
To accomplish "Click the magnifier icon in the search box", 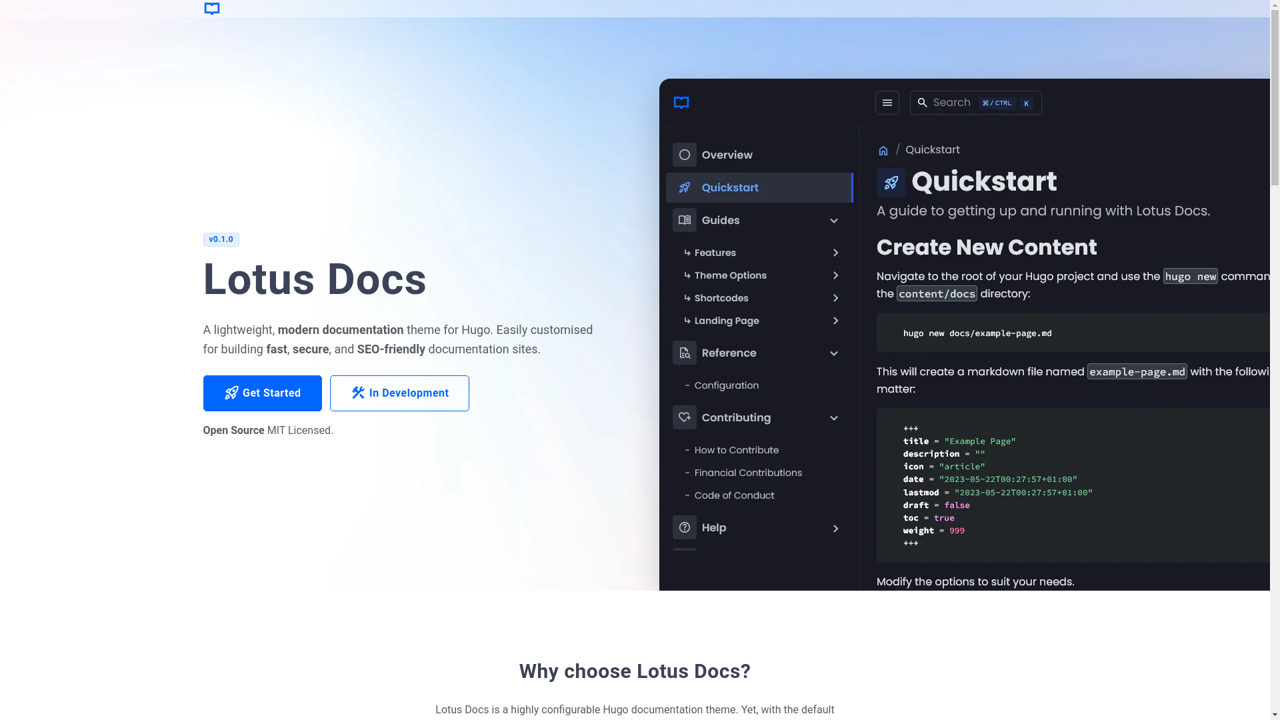I will (922, 103).
